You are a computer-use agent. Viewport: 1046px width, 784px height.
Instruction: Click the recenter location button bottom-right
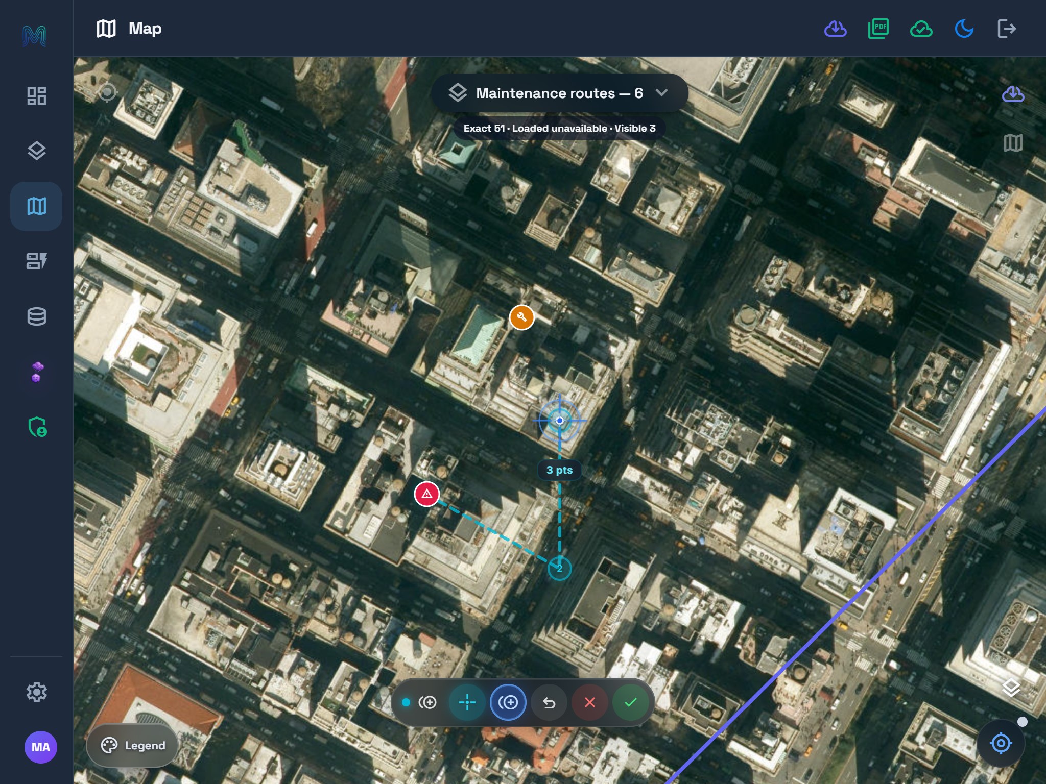tap(1001, 743)
